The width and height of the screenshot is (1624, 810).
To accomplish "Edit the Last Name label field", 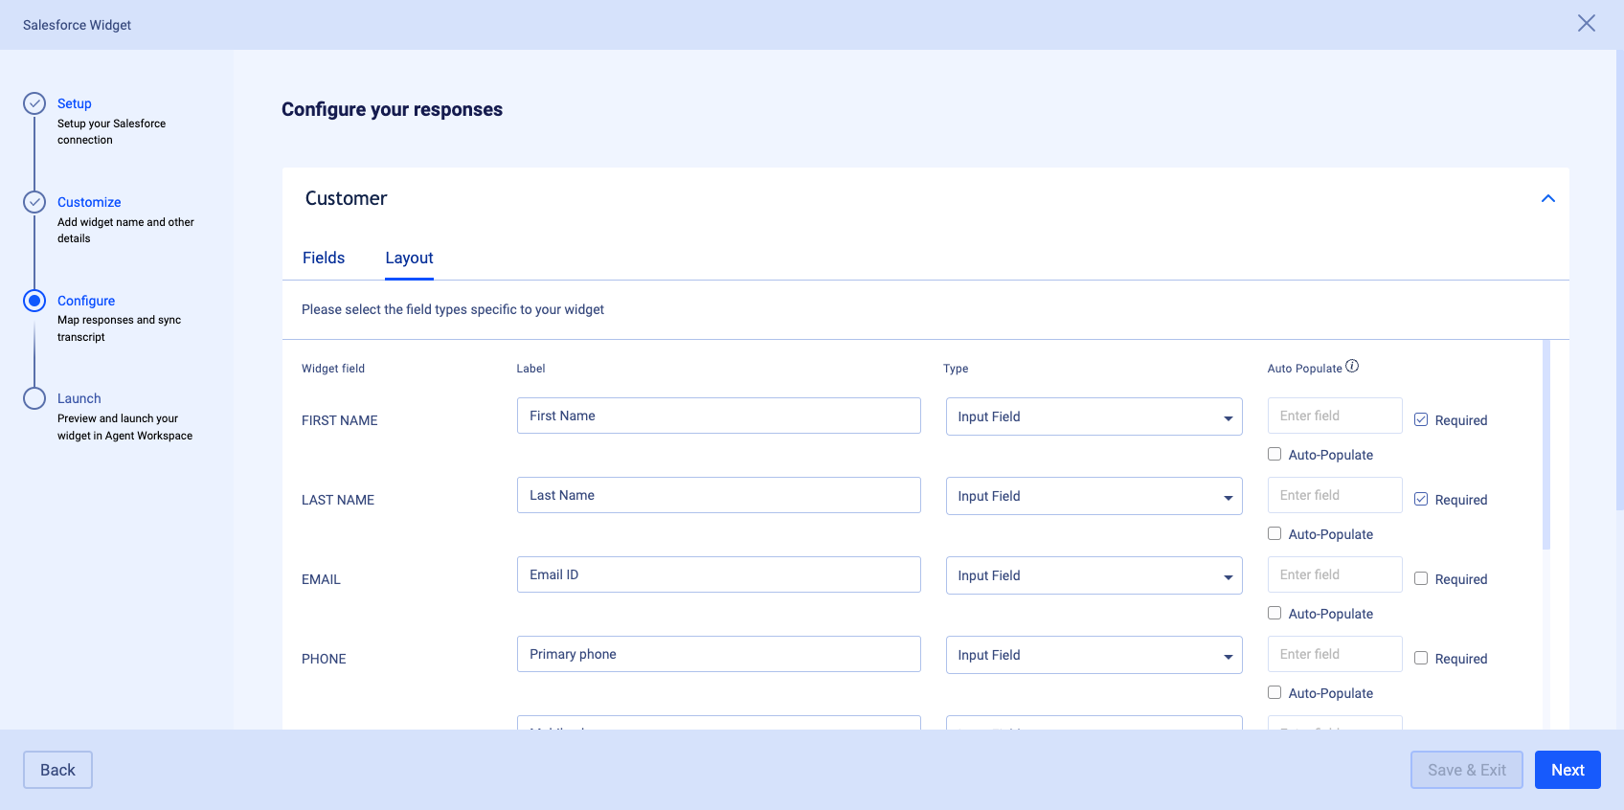I will 719,495.
